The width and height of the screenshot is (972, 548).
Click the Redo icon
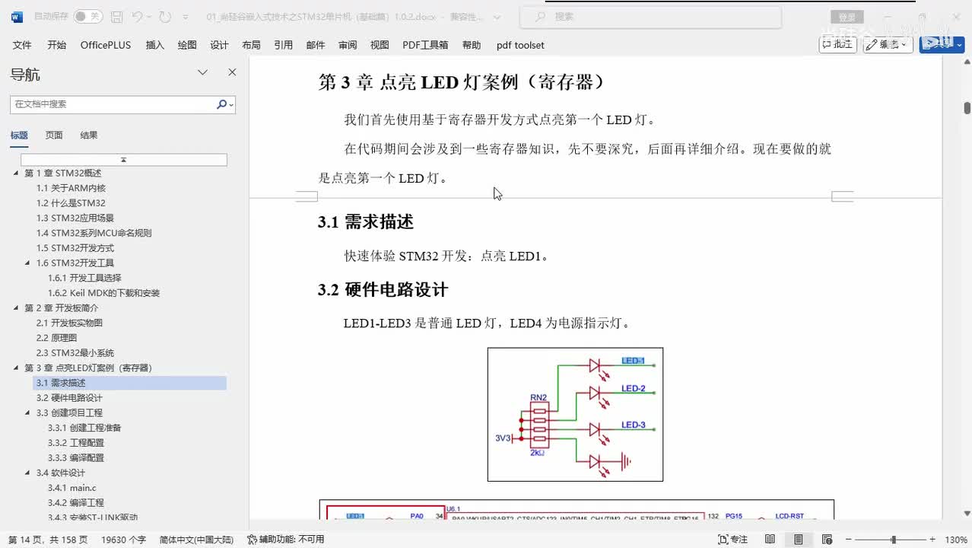coord(164,16)
